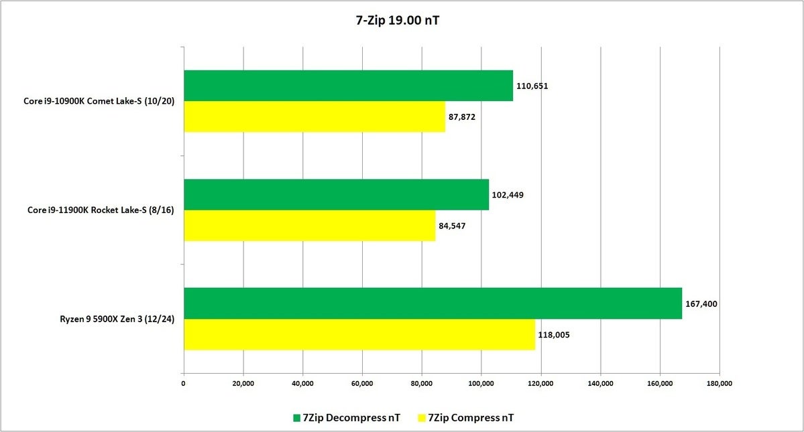Click the yellow Ryzen 9 5900X compress bar
Image resolution: width=804 pixels, height=432 pixels.
click(359, 335)
